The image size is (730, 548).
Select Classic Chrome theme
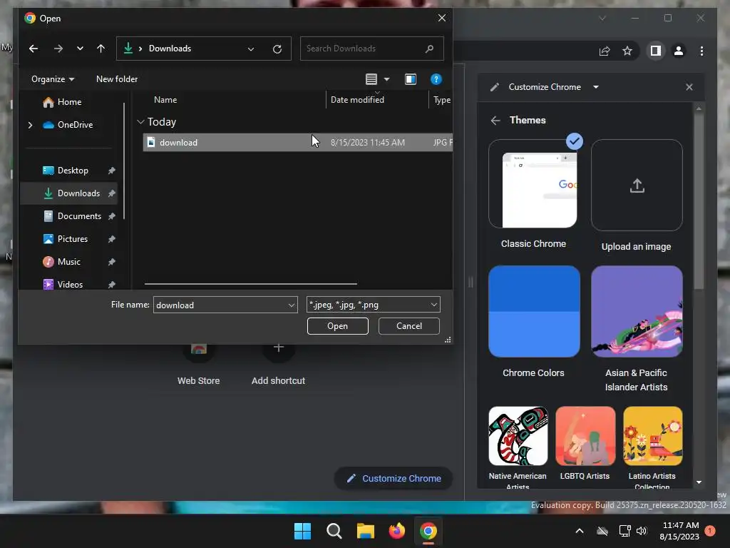(534, 184)
